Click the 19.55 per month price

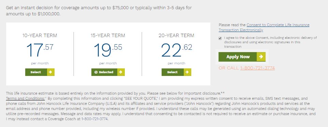(108, 50)
